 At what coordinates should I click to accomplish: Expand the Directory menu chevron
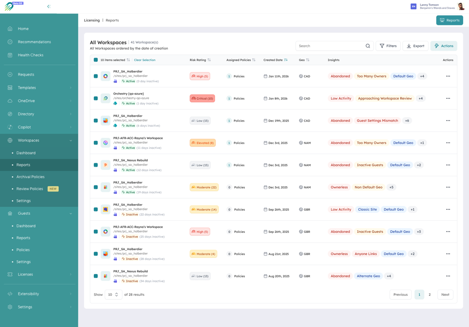point(71,114)
